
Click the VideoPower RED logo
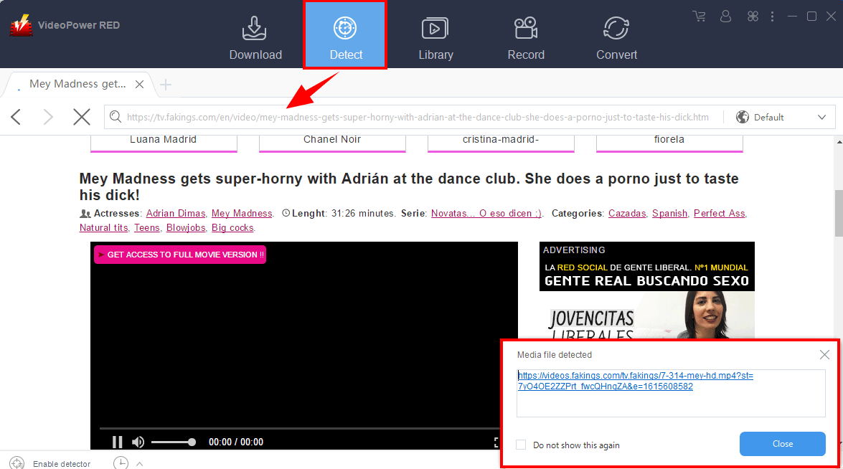coord(22,25)
